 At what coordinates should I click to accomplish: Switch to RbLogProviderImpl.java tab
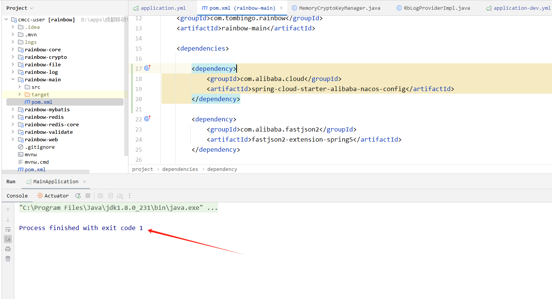pos(433,8)
